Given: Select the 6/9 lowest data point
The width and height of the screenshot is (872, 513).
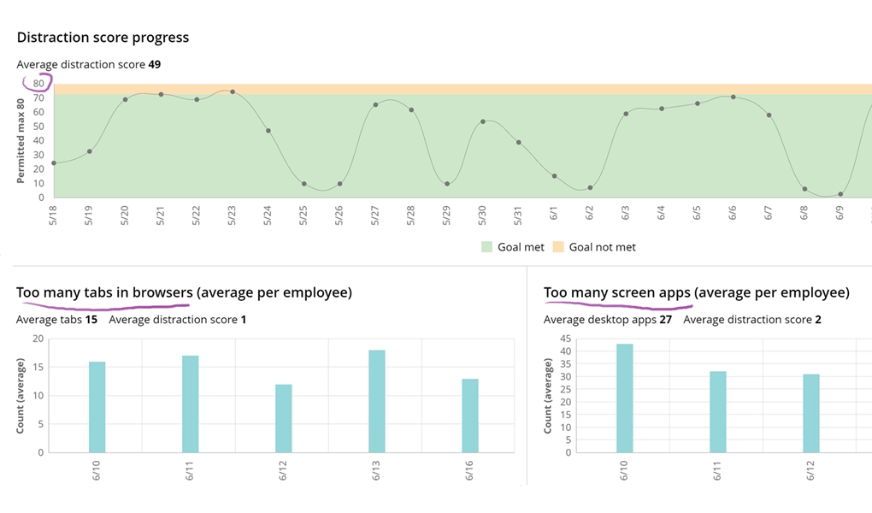Looking at the screenshot, I should 840,194.
